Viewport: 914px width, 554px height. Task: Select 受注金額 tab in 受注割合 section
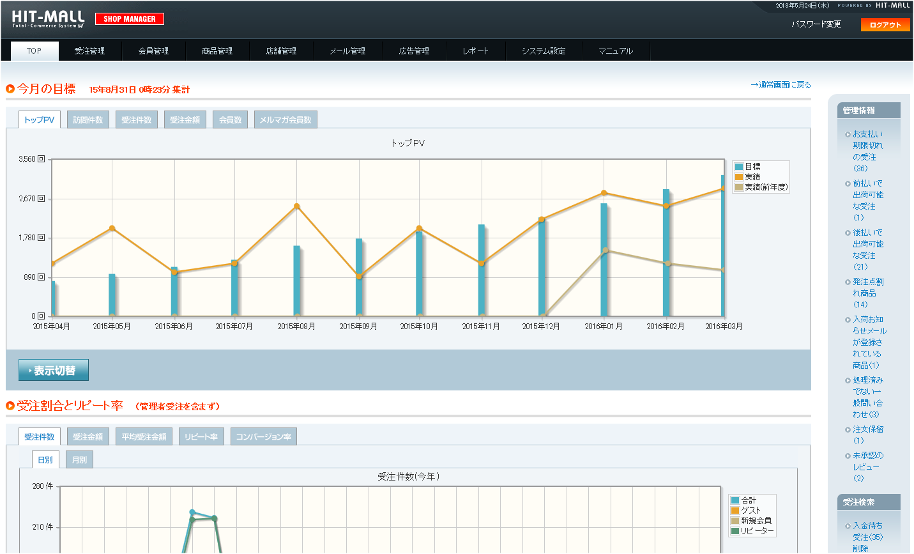[88, 436]
